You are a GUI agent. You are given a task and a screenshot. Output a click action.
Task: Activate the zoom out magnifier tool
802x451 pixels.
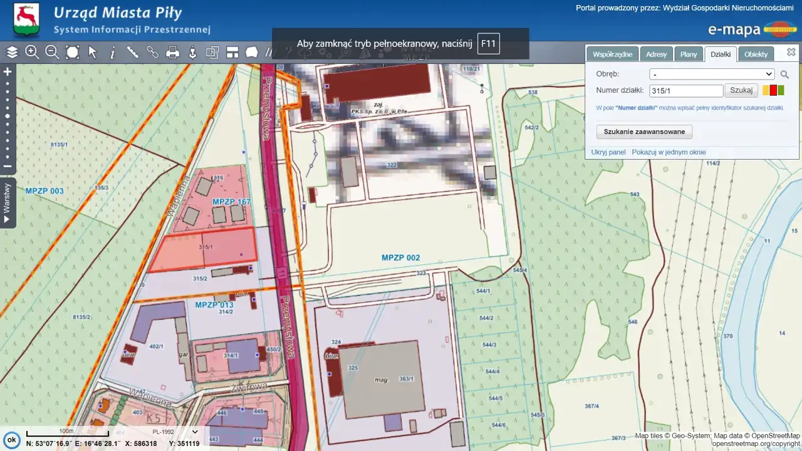[x=52, y=53]
